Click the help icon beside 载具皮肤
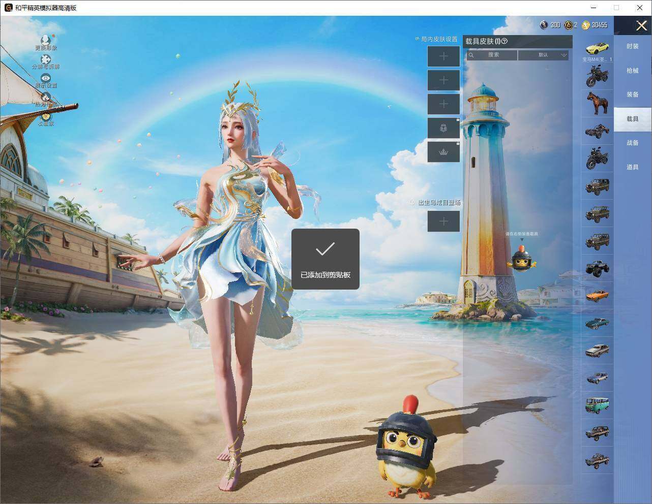This screenshot has height=504, width=652. pos(505,41)
